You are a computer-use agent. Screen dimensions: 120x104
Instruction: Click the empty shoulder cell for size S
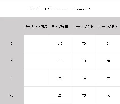(x=36, y=43)
